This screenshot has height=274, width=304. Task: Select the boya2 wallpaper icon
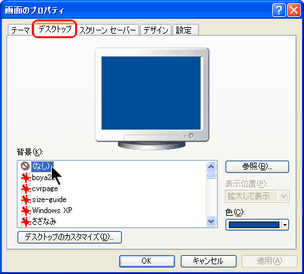pos(26,178)
